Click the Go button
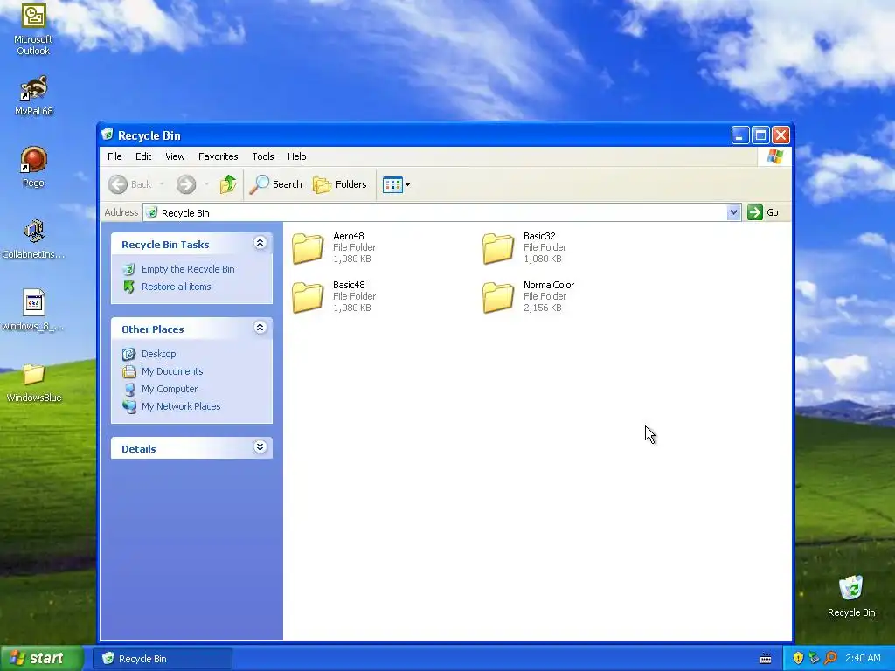895x671 pixels. 763,212
